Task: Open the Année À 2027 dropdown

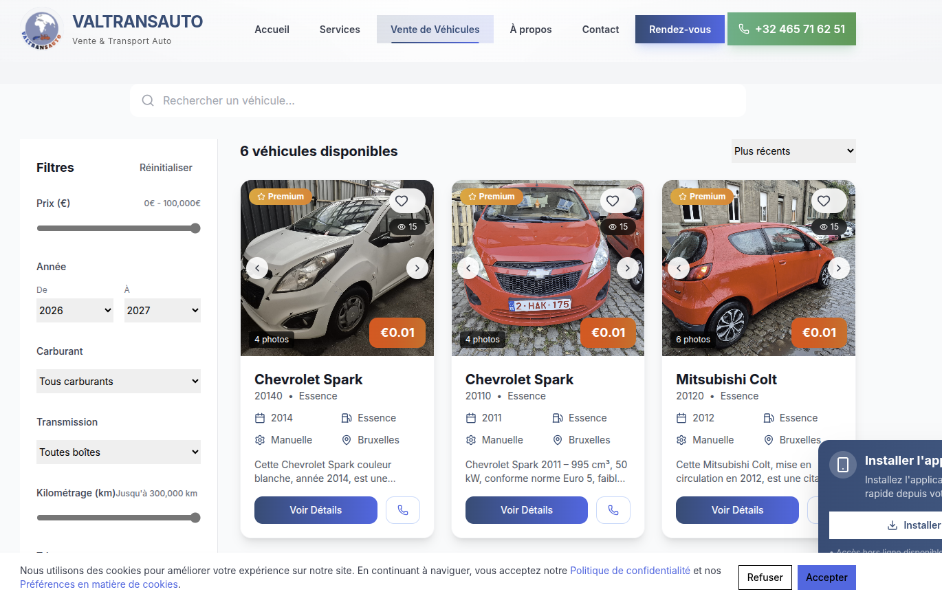Action: 162,310
